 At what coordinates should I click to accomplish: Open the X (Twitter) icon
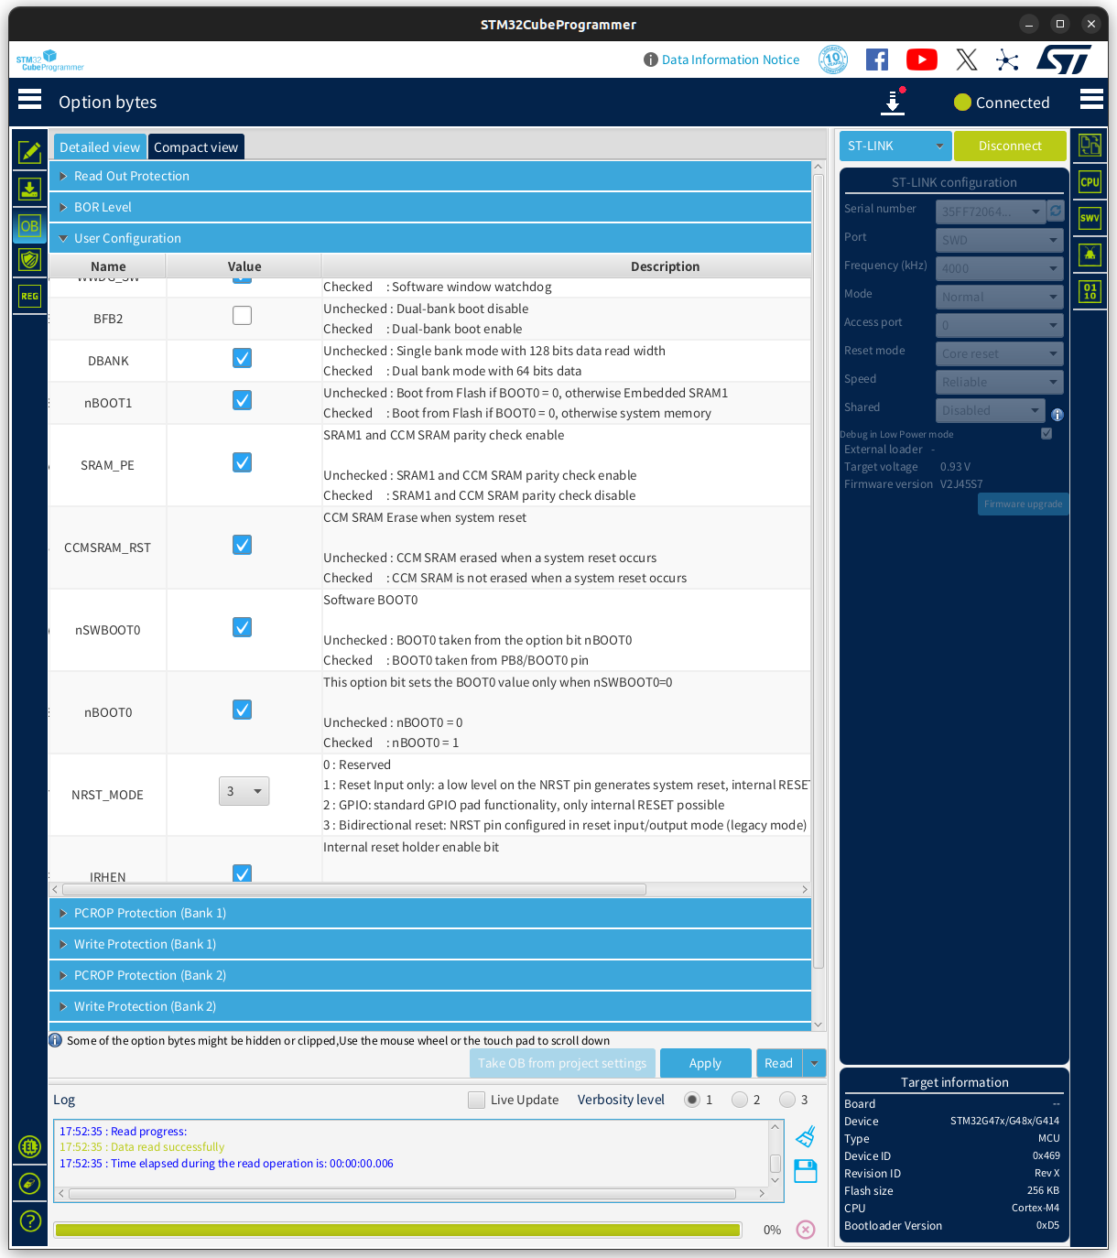tap(967, 60)
